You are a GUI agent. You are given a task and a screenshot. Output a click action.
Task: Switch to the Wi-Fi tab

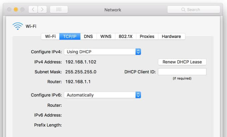point(50,36)
